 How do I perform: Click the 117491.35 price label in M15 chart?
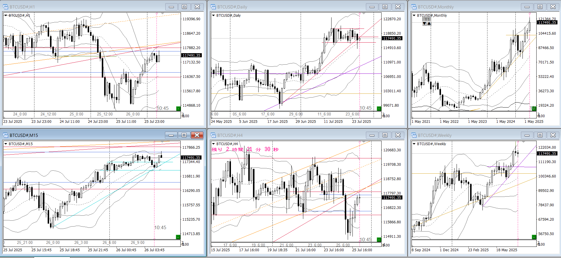[191, 158]
